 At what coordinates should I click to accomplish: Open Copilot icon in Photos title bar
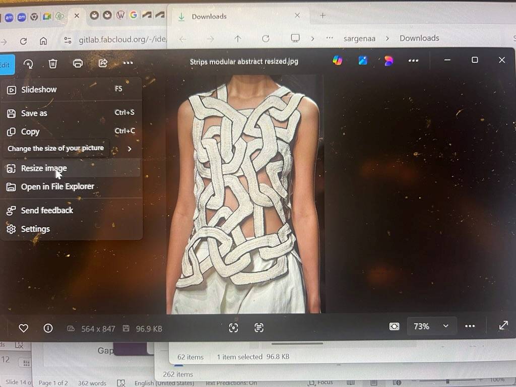338,60
